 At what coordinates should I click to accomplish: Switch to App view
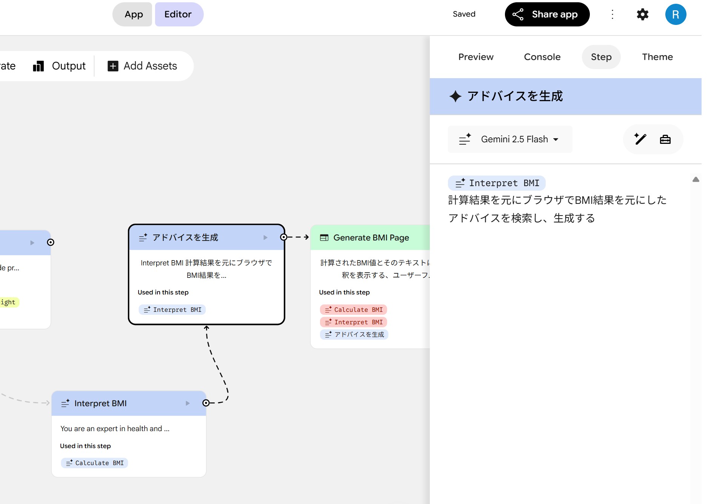134,14
